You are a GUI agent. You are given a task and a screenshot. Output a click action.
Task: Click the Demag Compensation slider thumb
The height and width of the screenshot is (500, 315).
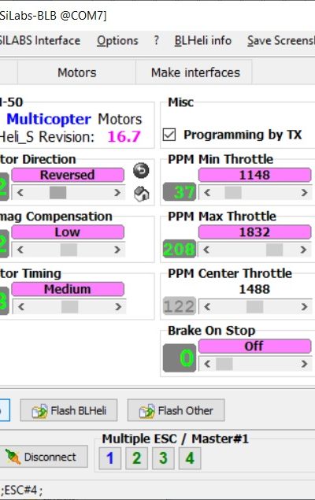(69, 250)
